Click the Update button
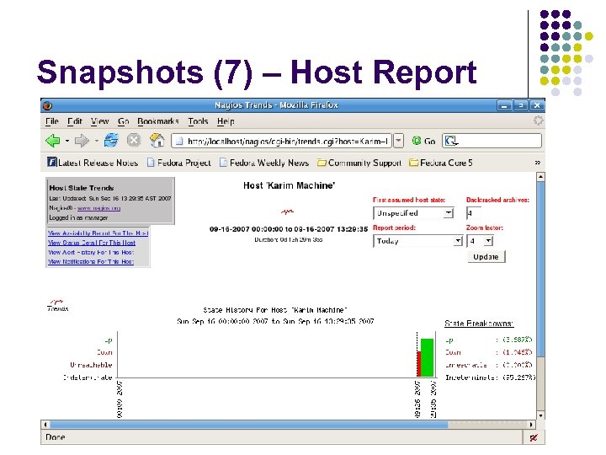606x455 pixels. (486, 256)
